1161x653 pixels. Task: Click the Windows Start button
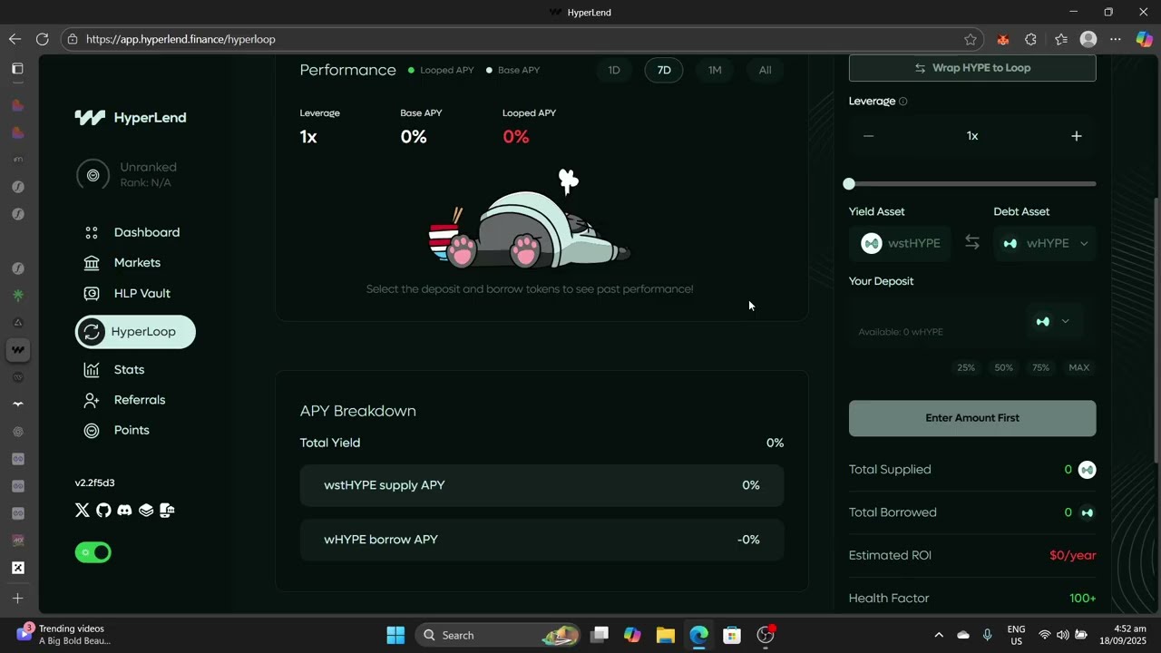tap(395, 635)
